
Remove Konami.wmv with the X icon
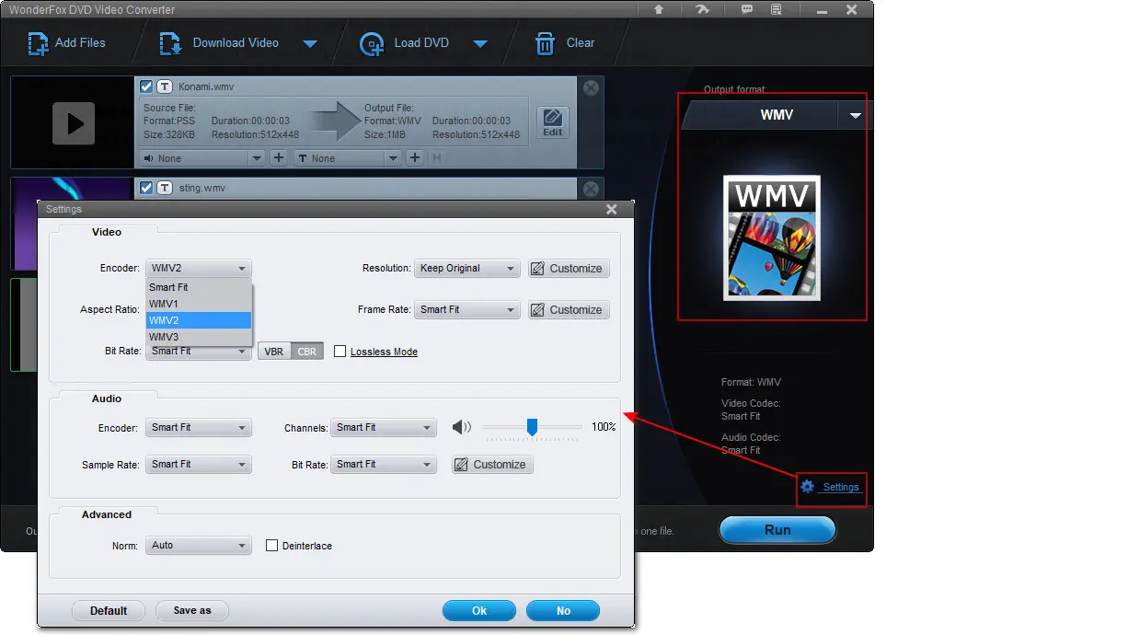[591, 88]
